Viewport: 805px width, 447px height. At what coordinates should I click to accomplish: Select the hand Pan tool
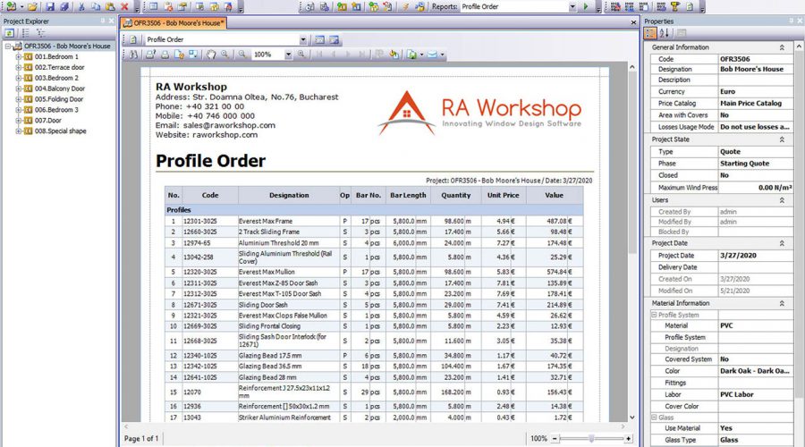coord(211,54)
